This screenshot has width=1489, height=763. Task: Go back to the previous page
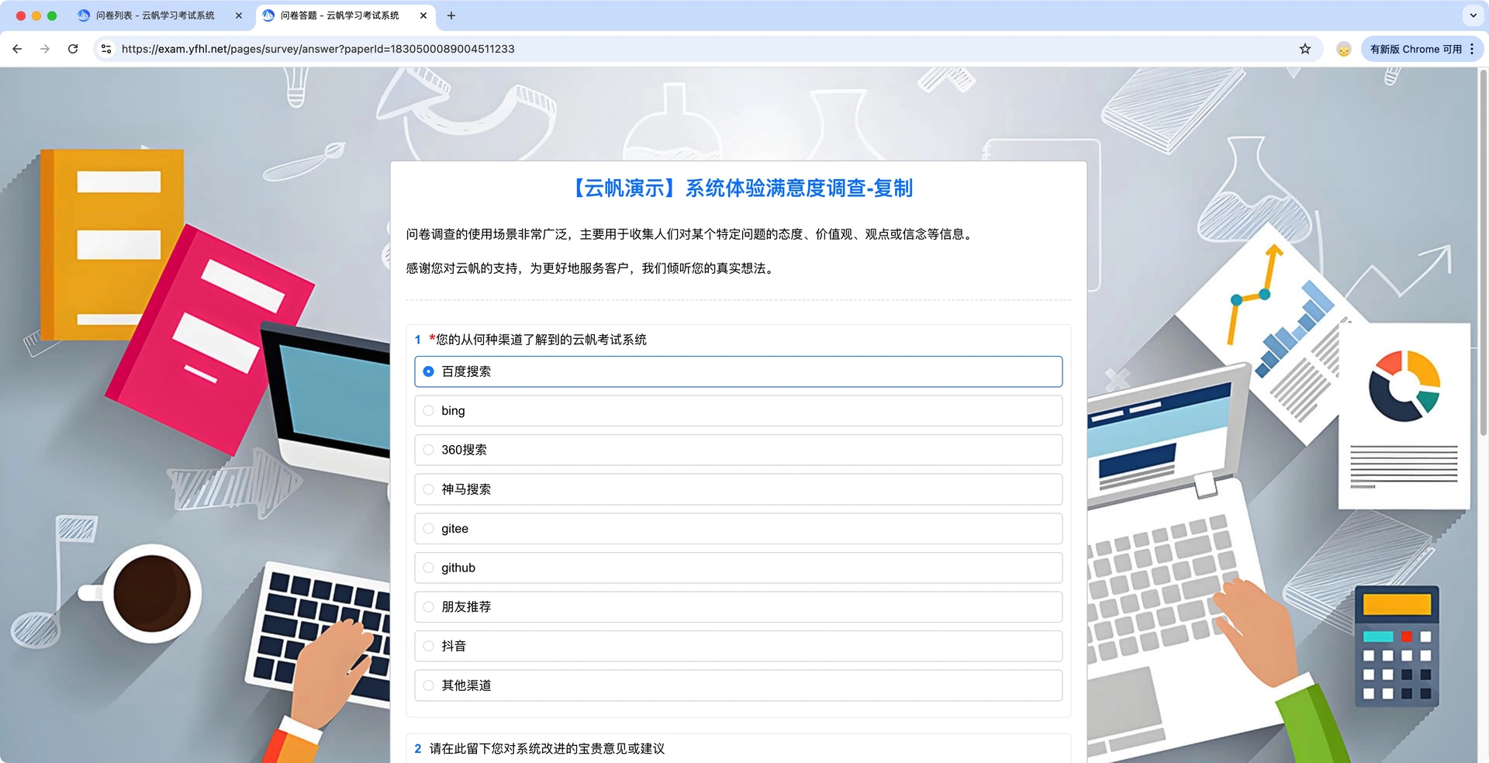pos(17,49)
